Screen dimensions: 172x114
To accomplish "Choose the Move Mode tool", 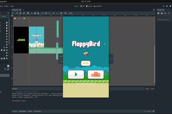I will [x=17, y=13].
